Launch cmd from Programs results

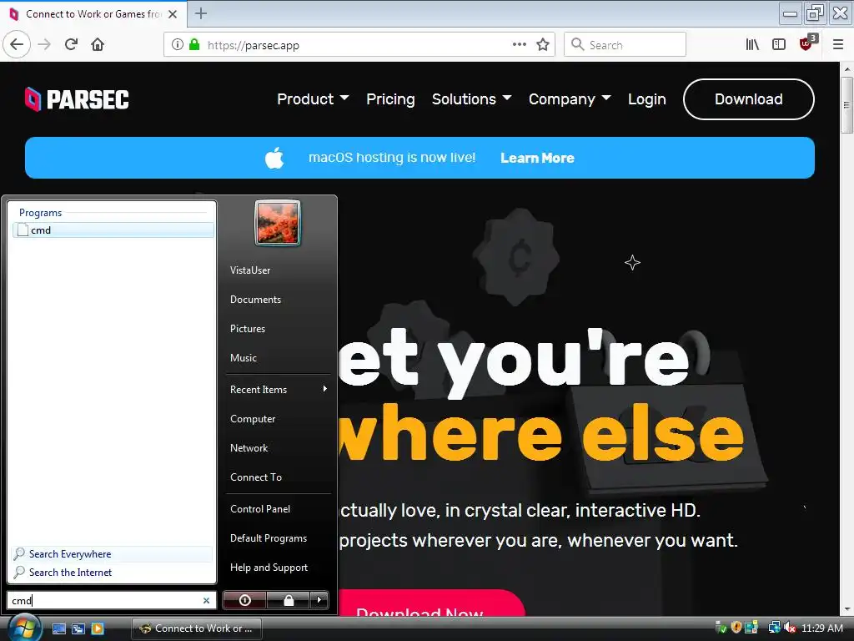[x=113, y=230]
